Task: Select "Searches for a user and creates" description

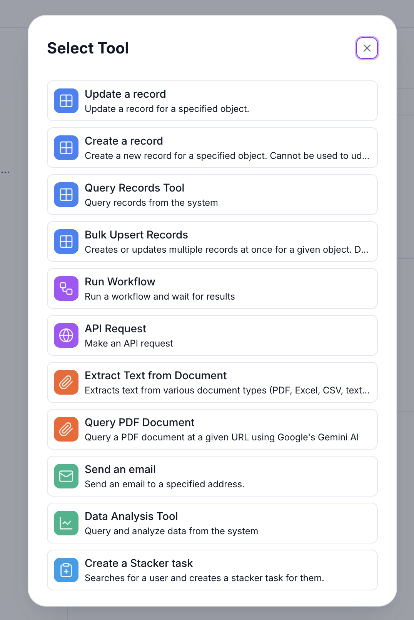Action: (204, 578)
